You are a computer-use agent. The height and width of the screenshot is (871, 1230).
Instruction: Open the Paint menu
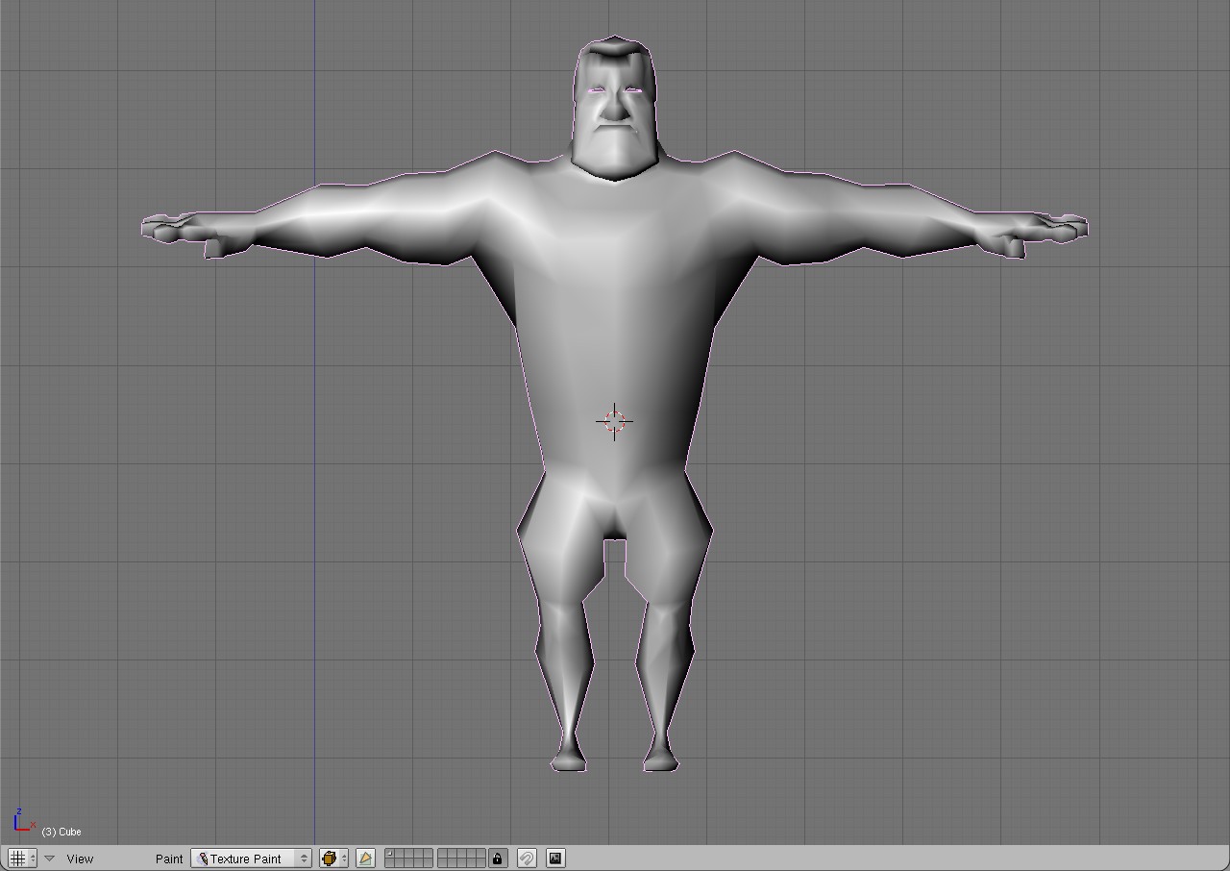169,859
